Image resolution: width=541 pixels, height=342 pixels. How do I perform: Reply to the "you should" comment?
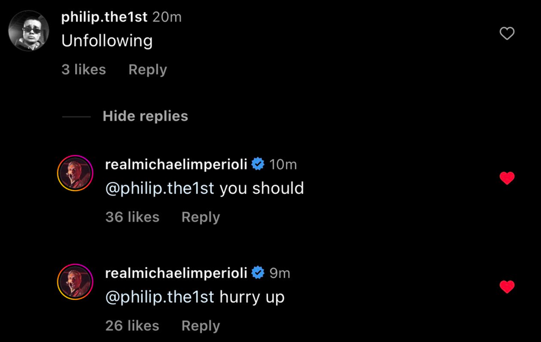[200, 217]
